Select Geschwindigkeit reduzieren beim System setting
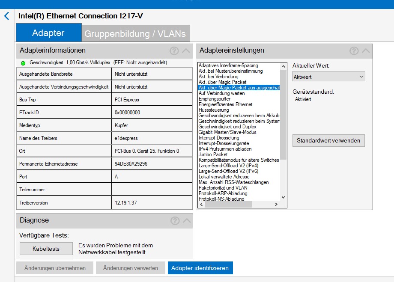This screenshot has height=282, width=394. click(x=239, y=121)
